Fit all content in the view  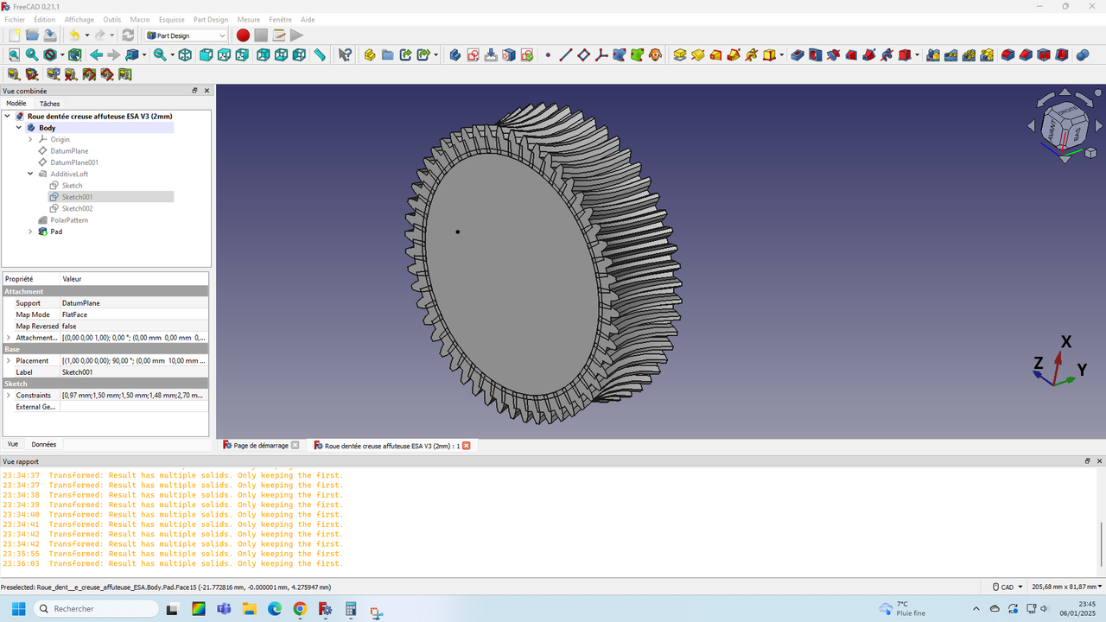14,55
